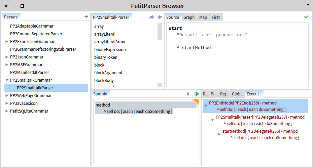Screen dimensions: 313x168
Task: Open the truncated 'P...' results tab
Action: pyautogui.click(x=214, y=94)
